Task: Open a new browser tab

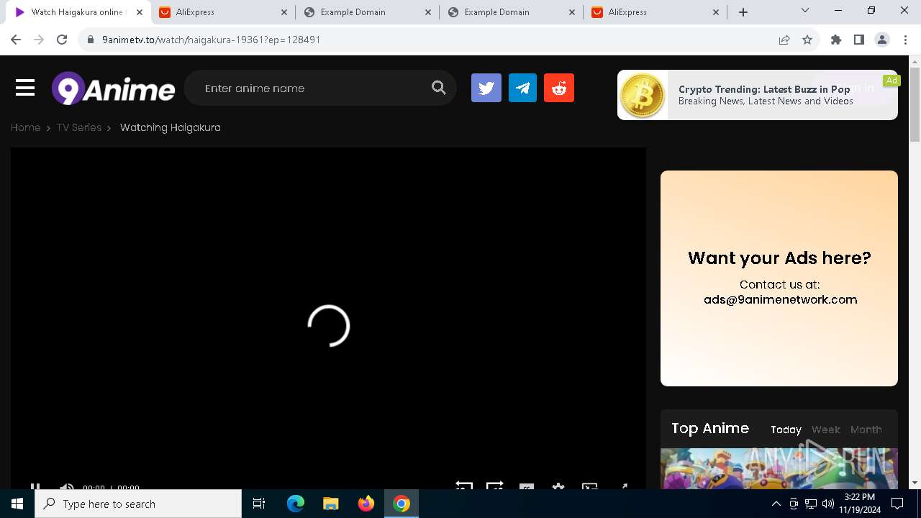Action: coord(743,12)
